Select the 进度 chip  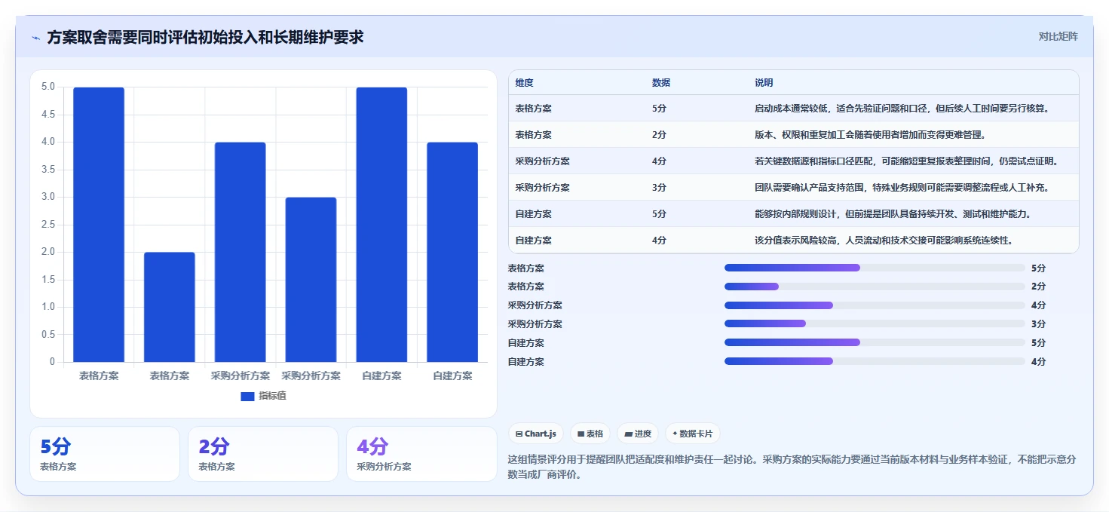pos(638,434)
